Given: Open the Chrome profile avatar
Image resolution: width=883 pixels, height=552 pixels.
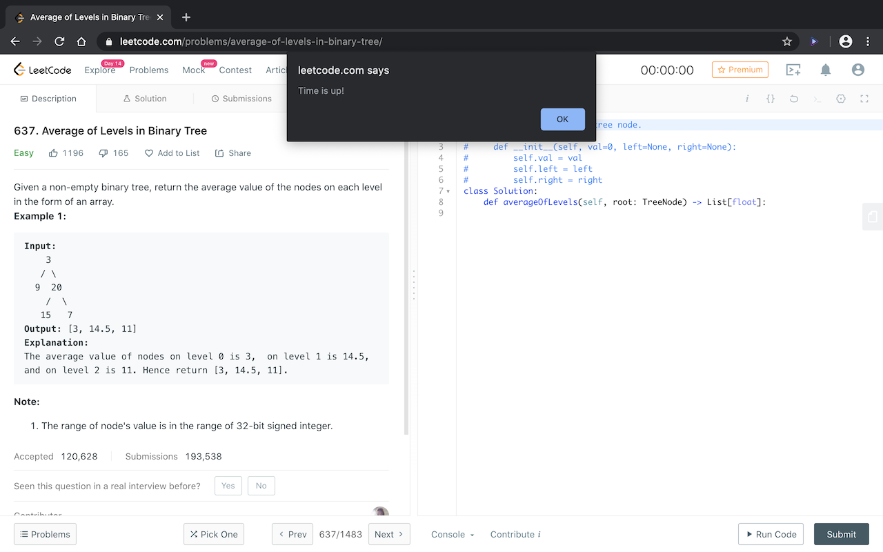Looking at the screenshot, I should 846,41.
